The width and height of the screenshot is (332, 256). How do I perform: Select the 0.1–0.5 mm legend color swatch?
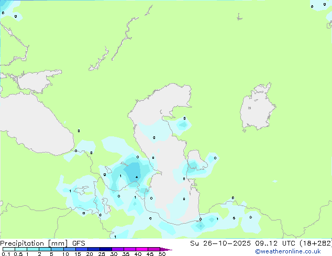(x=9, y=249)
